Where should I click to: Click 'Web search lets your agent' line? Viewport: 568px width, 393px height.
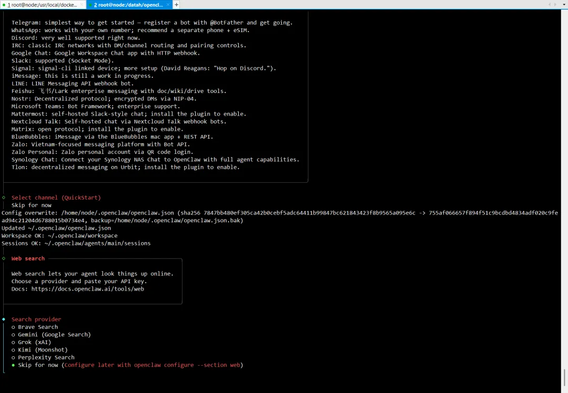tap(93, 274)
